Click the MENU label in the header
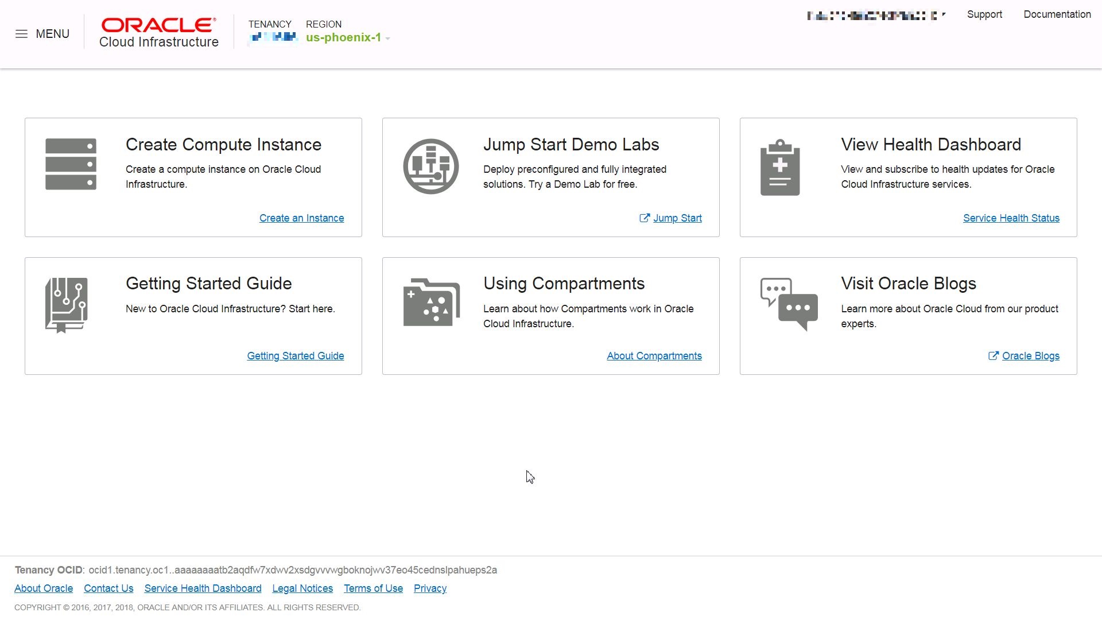The width and height of the screenshot is (1102, 620). pos(52,34)
